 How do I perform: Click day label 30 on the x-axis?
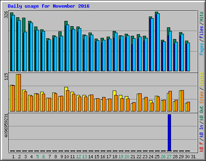point(187,157)
